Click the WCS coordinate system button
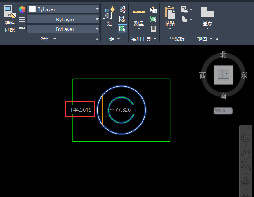 click(x=223, y=111)
